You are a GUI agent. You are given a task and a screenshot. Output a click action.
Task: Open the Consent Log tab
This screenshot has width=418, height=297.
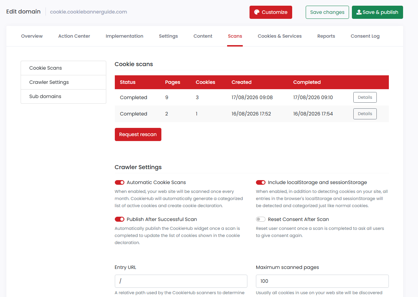pyautogui.click(x=365, y=36)
